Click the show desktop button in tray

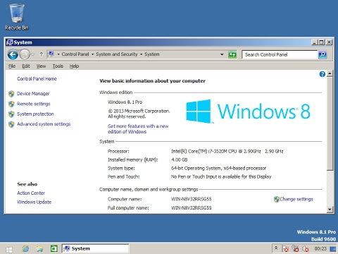pos(333,248)
